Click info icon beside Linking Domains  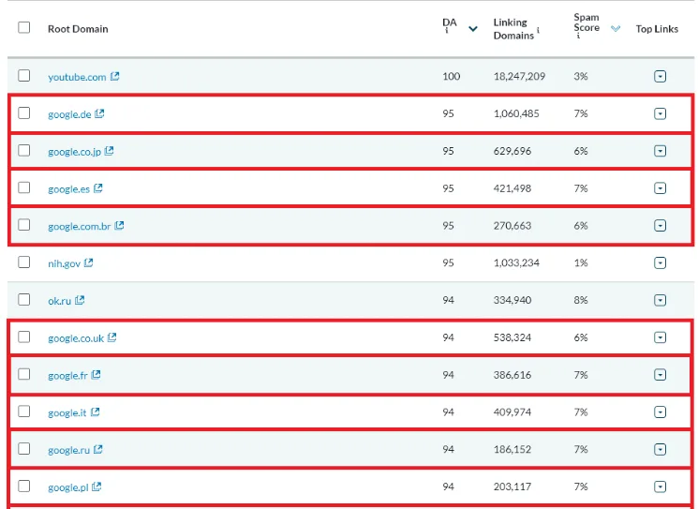[538, 30]
